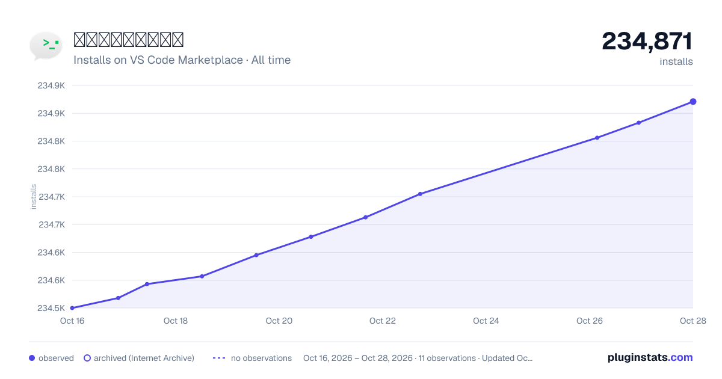Click the 234,871 installs total
The width and height of the screenshot is (722, 379).
click(x=647, y=42)
